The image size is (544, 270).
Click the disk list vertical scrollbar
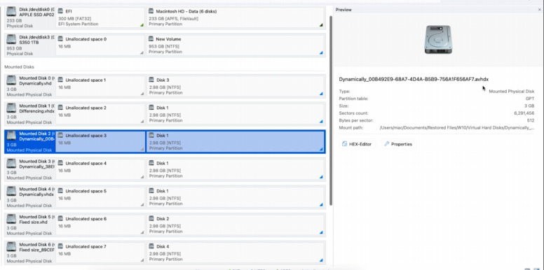pos(331,111)
